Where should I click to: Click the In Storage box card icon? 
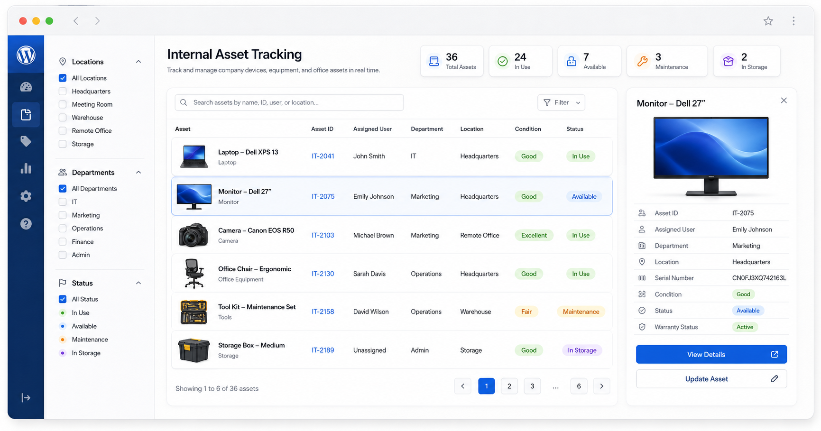pos(728,61)
